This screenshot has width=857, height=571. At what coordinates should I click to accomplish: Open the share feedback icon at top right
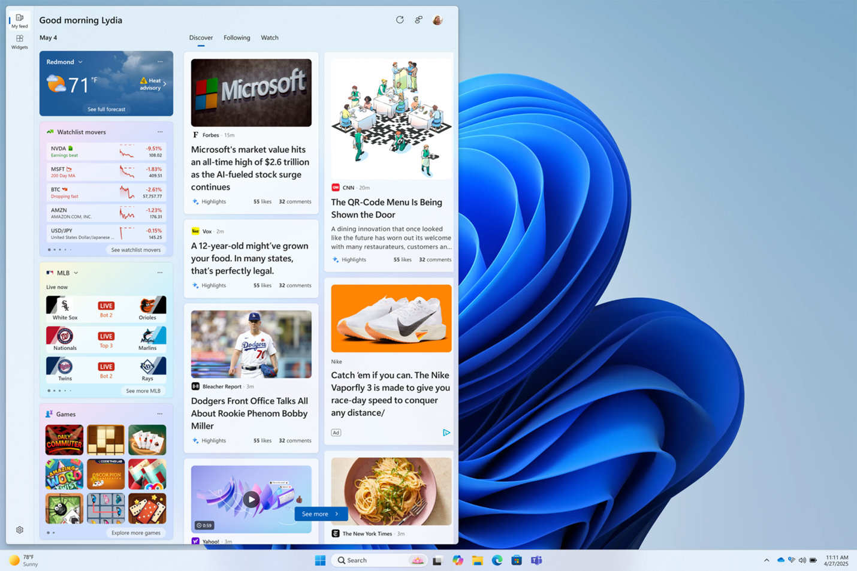[x=418, y=20]
